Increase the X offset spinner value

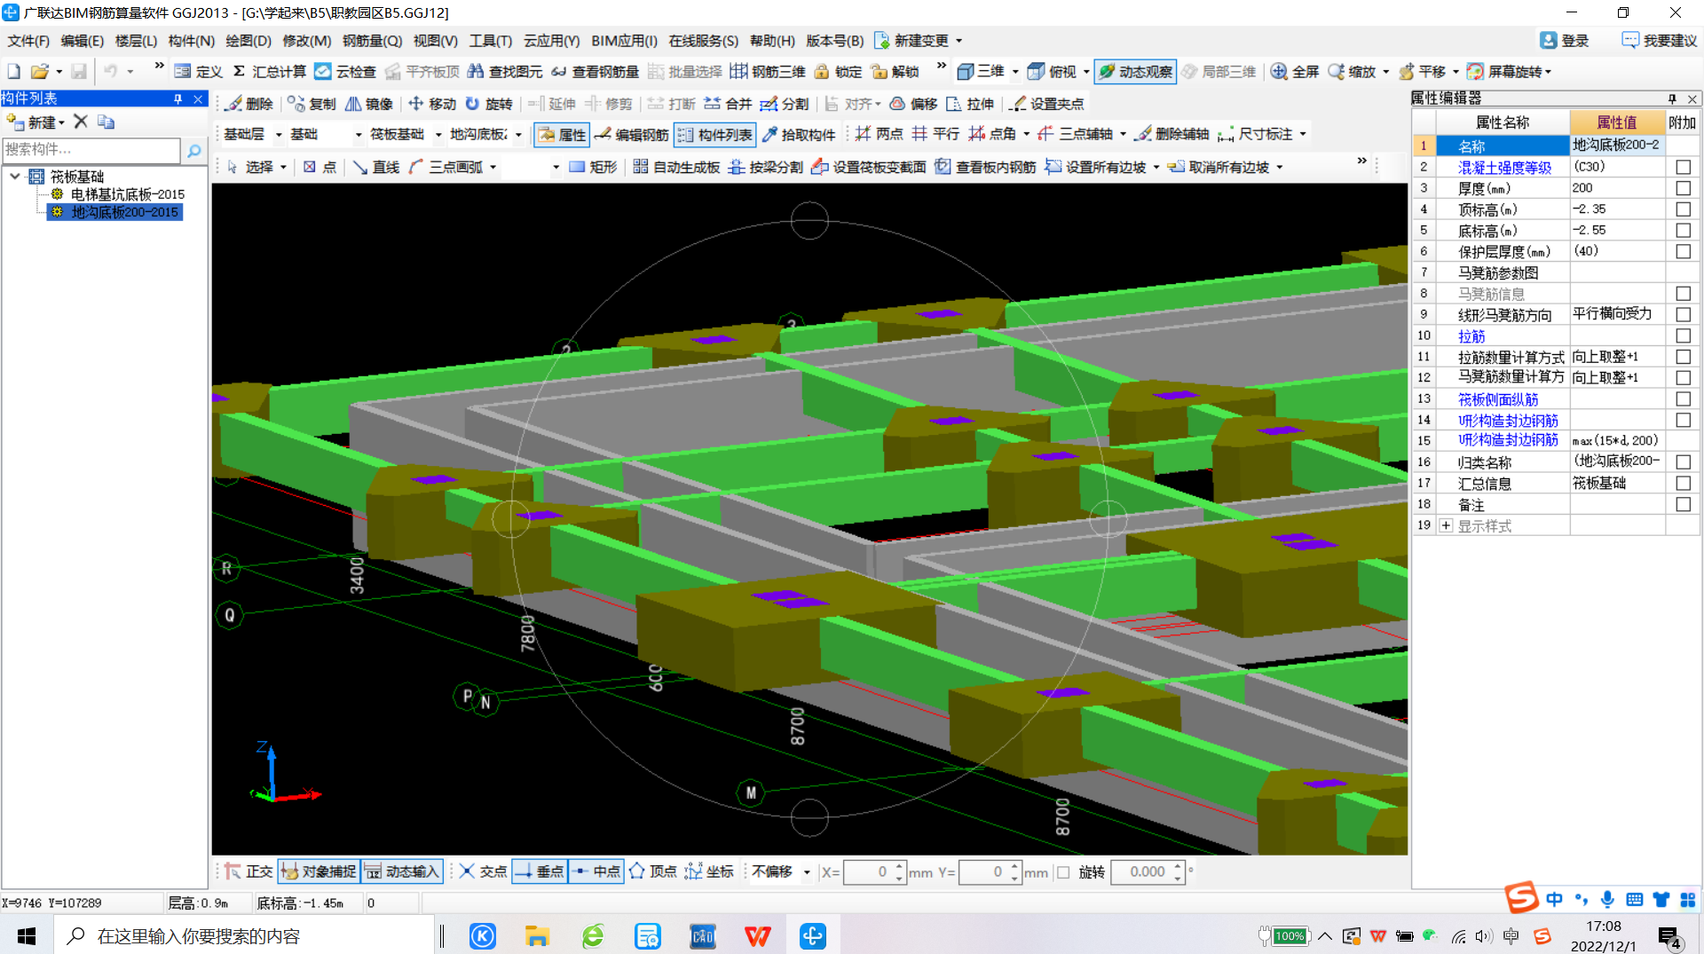click(x=899, y=866)
